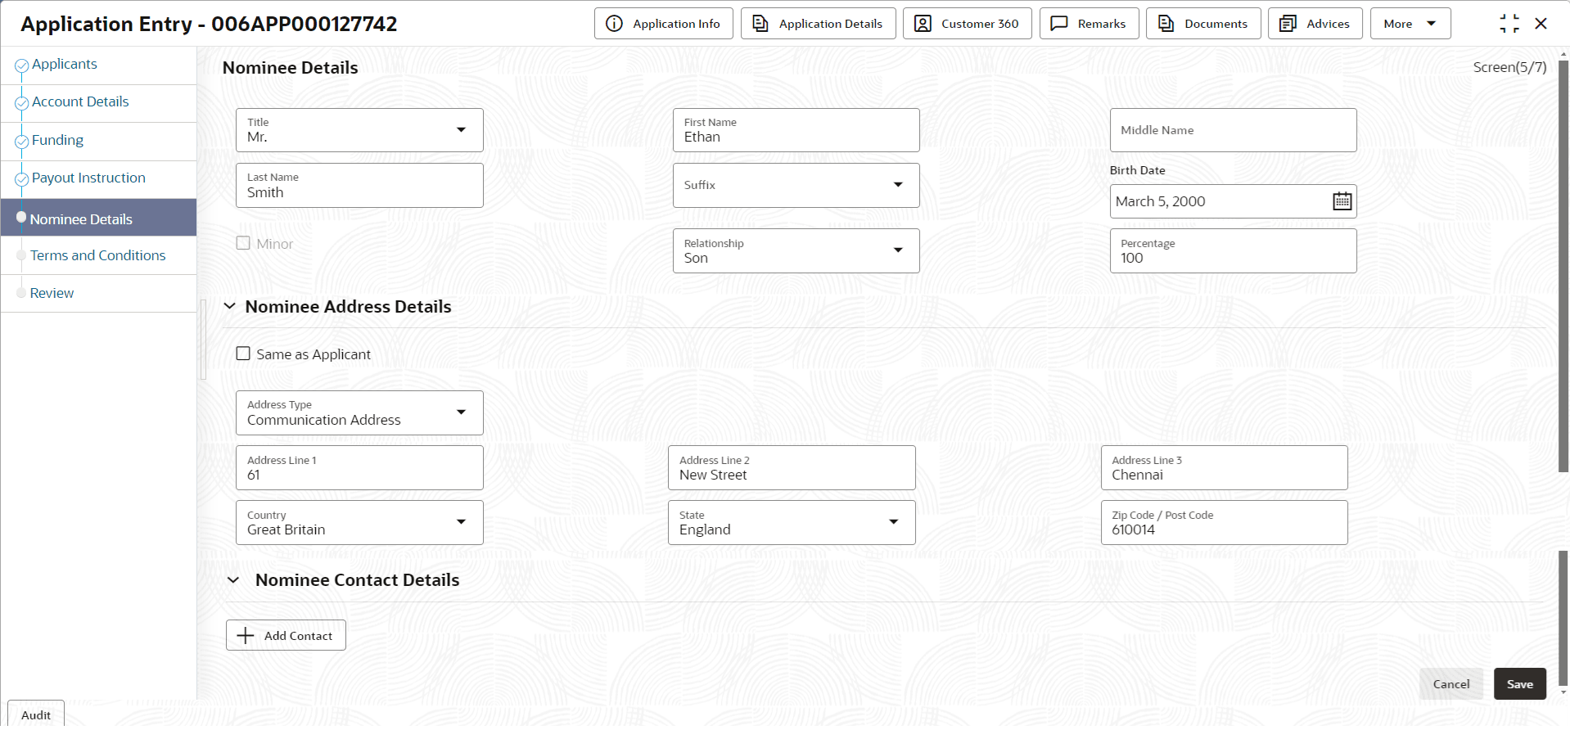Go to Payout Instruction step

pos(88,178)
